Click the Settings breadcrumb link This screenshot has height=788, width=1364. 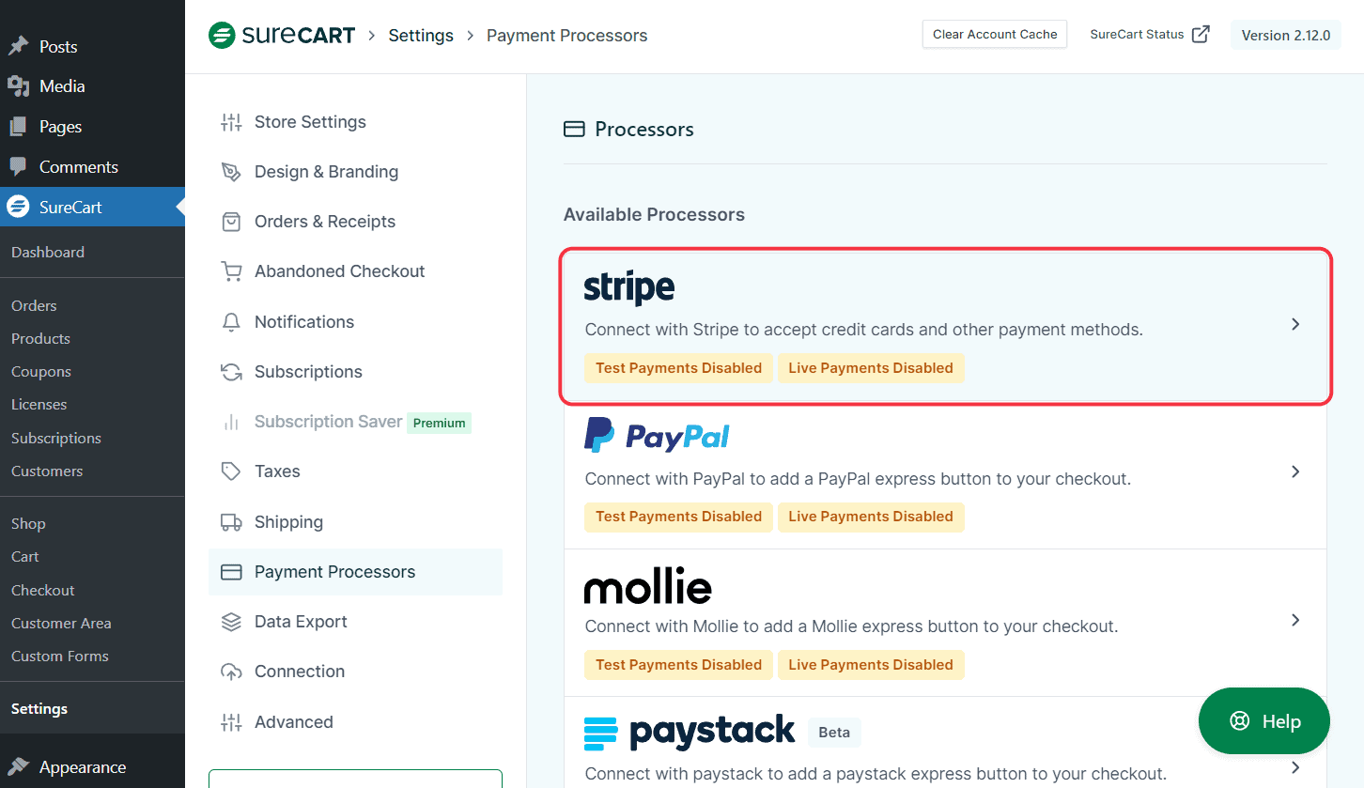pyautogui.click(x=421, y=36)
